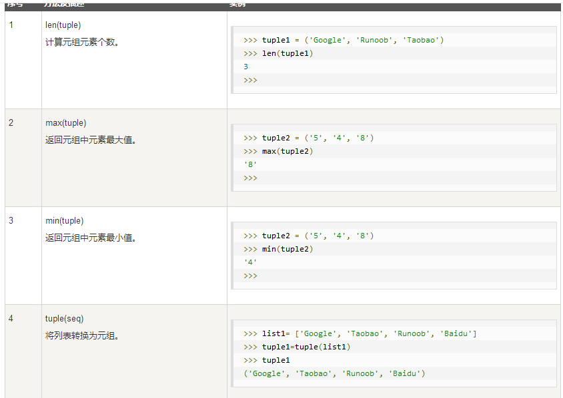The width and height of the screenshot is (563, 398).
Task: Click the '4' output result
Action: 250,262
